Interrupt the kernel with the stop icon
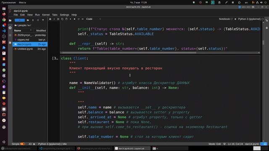The height and width of the screenshot is (151, 269). point(74,19)
